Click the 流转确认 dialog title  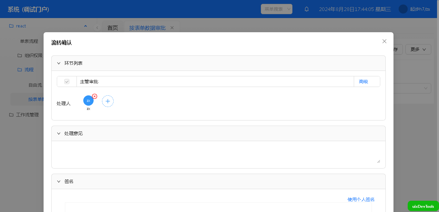(62, 43)
